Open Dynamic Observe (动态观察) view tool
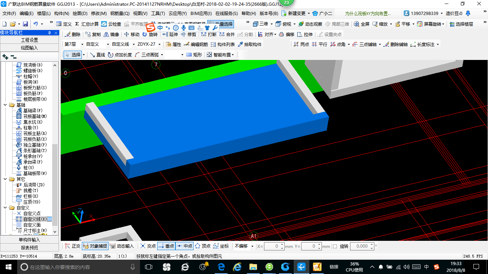488x274 pixels. point(310,24)
